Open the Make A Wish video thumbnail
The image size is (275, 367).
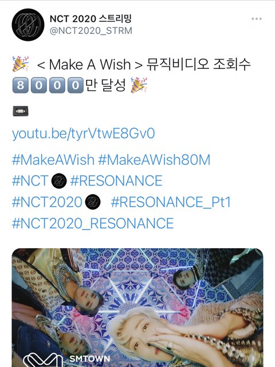point(137,307)
